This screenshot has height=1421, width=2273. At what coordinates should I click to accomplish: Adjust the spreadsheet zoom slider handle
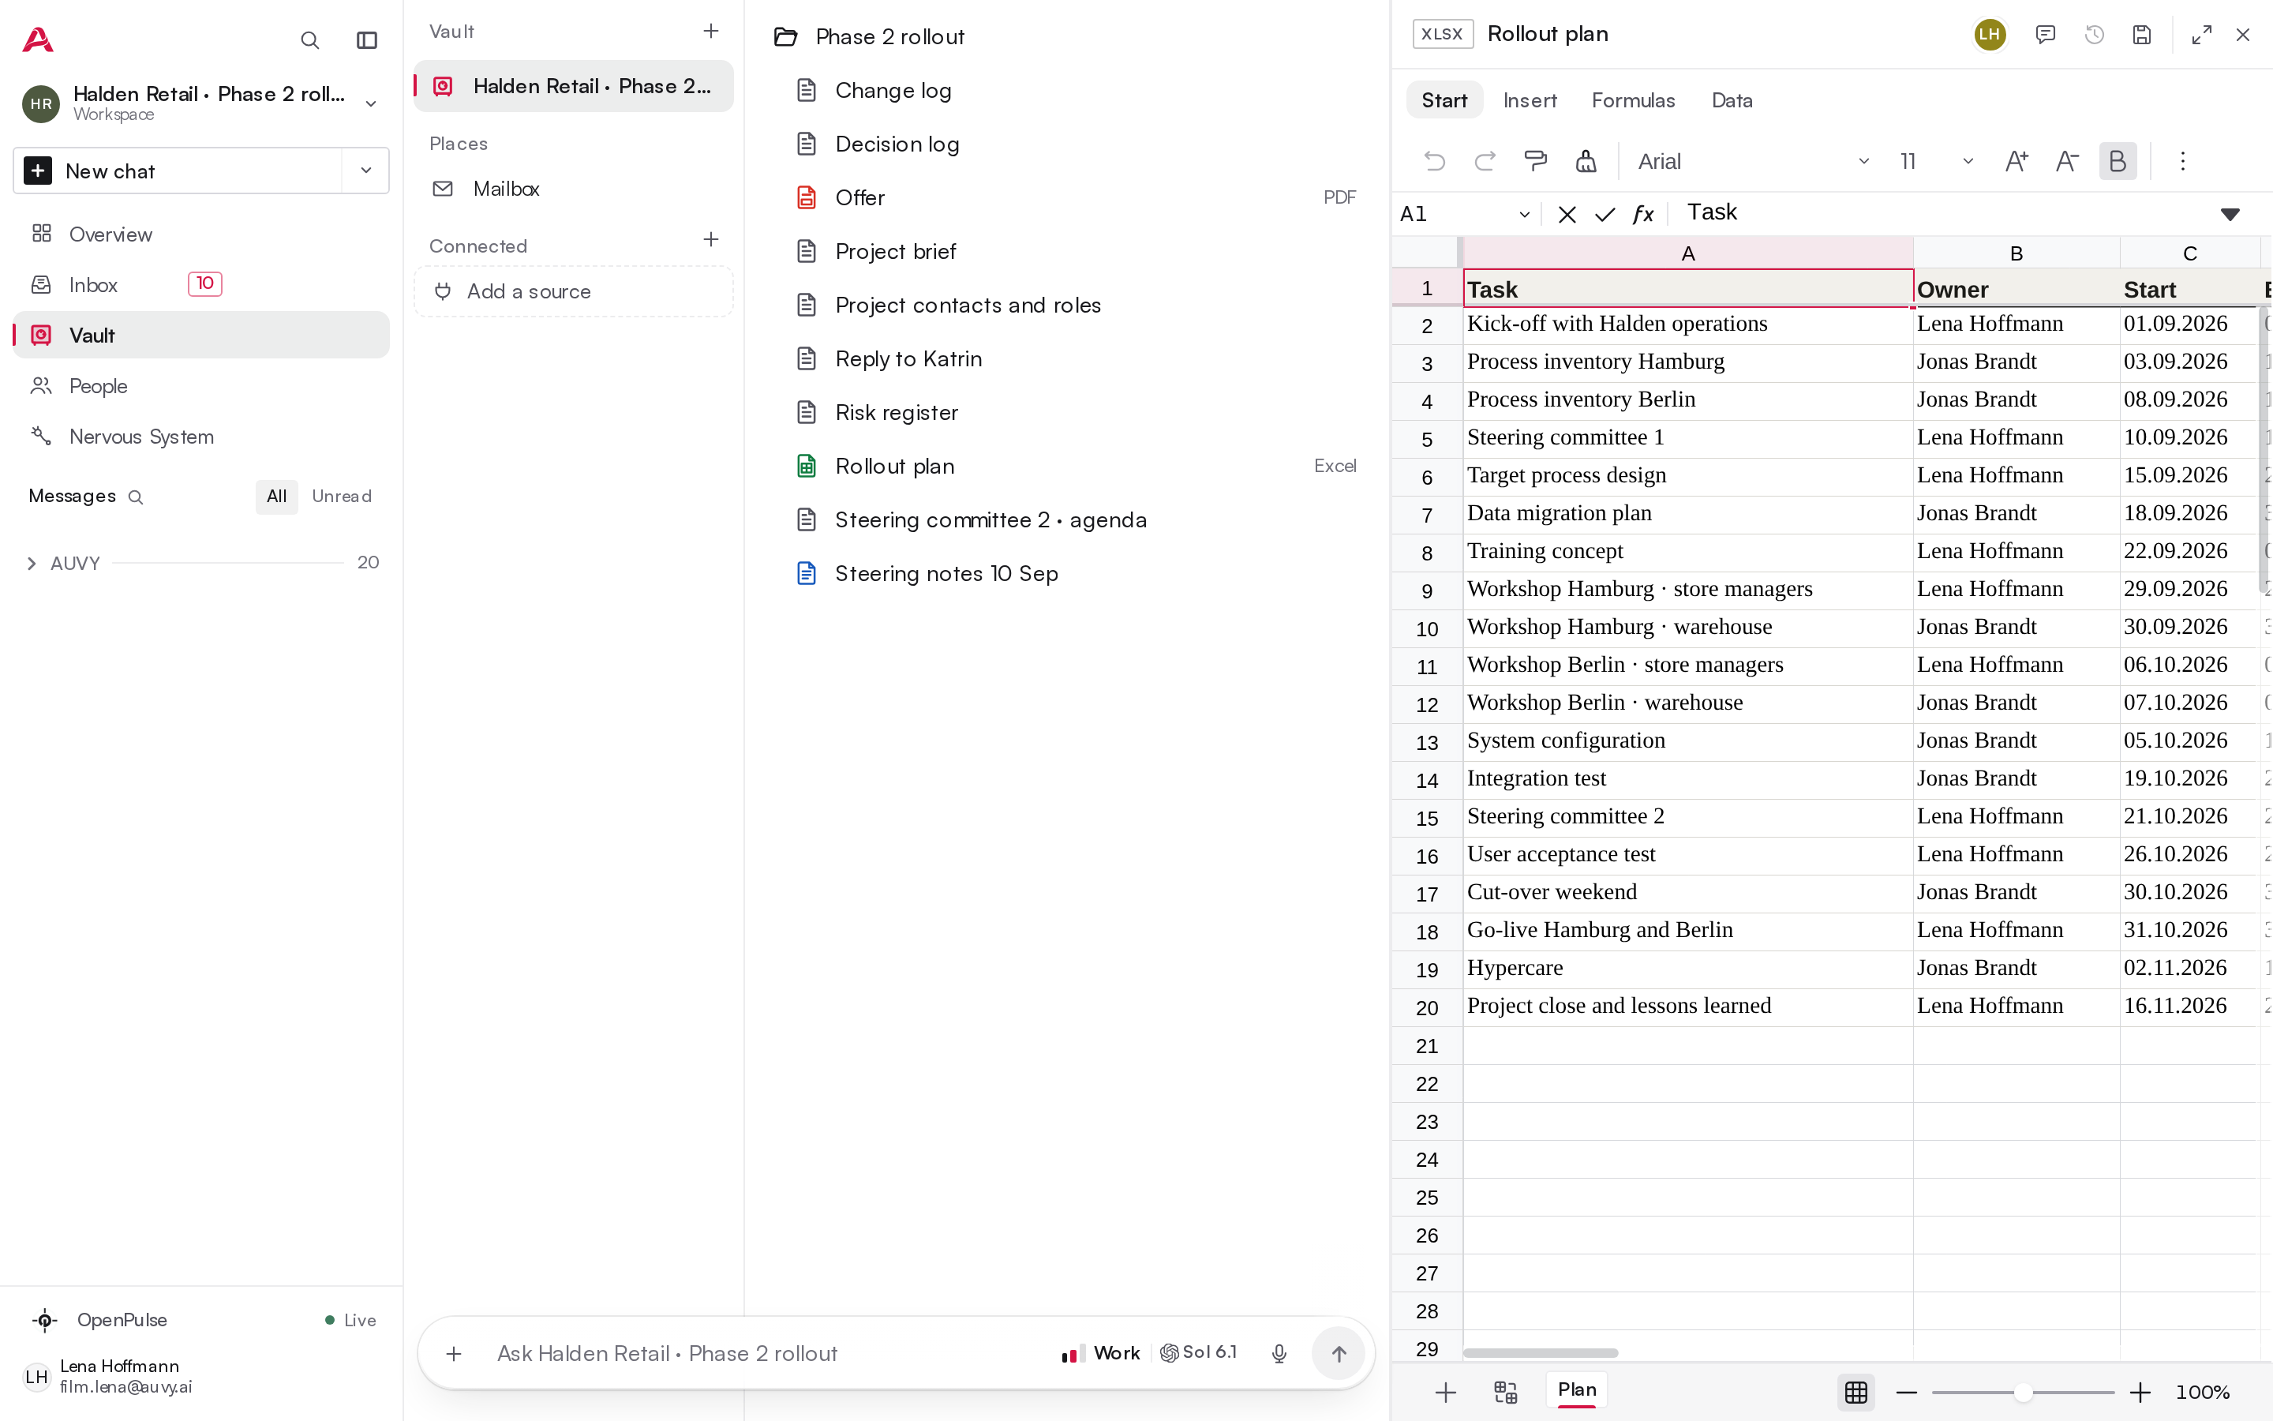click(2022, 1392)
